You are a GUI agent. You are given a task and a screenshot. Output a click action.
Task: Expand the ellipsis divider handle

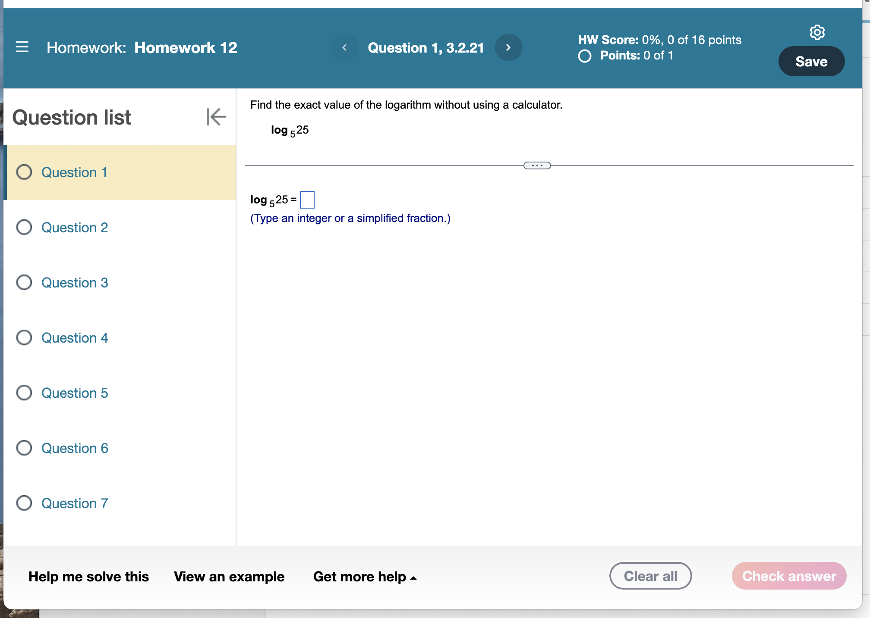coord(537,165)
